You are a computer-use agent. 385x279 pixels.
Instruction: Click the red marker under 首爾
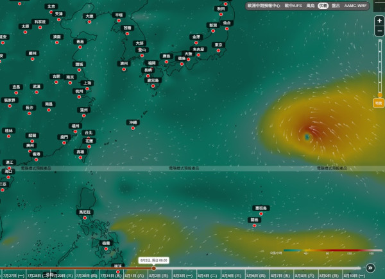pos(127,33)
